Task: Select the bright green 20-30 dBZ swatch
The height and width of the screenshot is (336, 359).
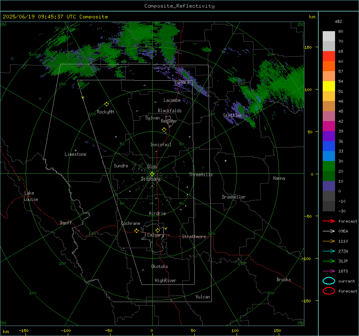Action: tap(329, 166)
